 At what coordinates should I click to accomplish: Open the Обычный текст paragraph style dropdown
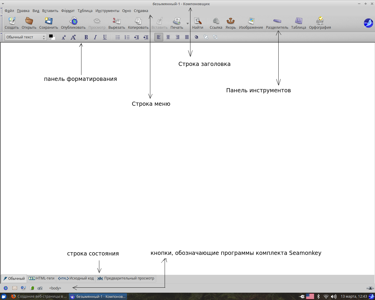coord(26,37)
